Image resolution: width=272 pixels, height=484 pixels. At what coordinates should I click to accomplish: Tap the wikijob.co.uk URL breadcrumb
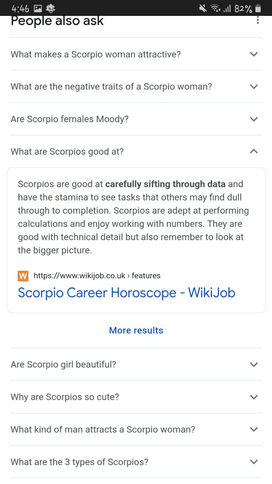97,276
